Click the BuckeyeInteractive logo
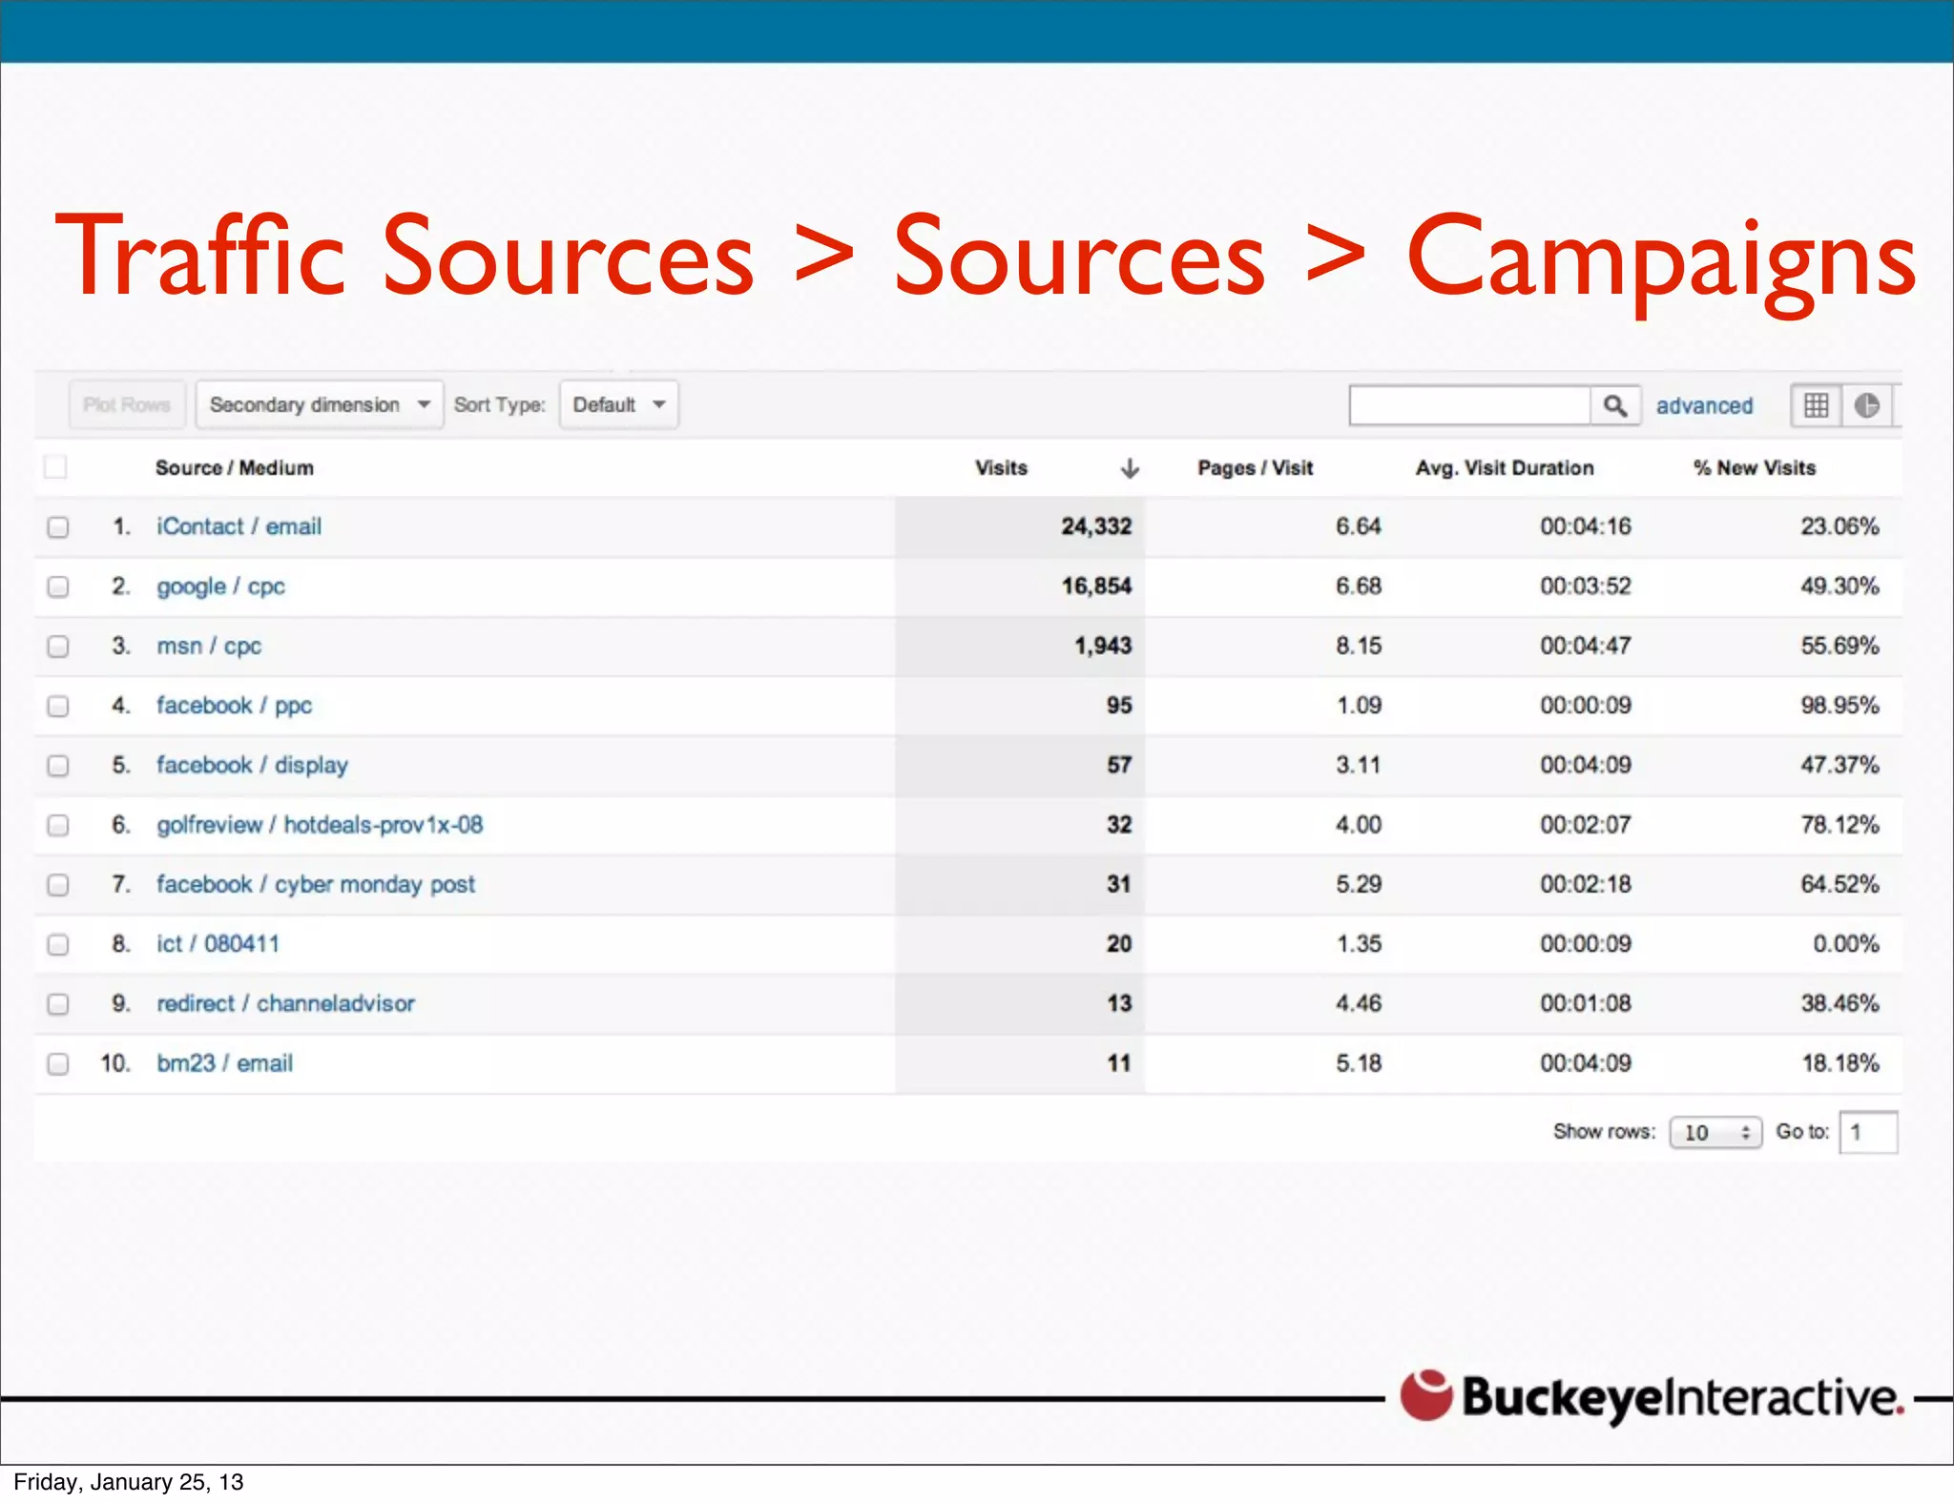 pyautogui.click(x=1652, y=1397)
